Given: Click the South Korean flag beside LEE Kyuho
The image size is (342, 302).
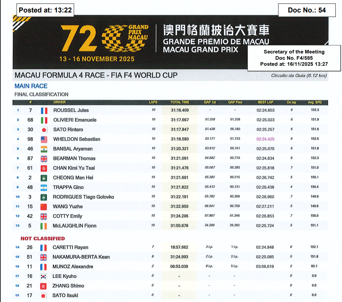Looking at the screenshot, I should coord(44,276).
